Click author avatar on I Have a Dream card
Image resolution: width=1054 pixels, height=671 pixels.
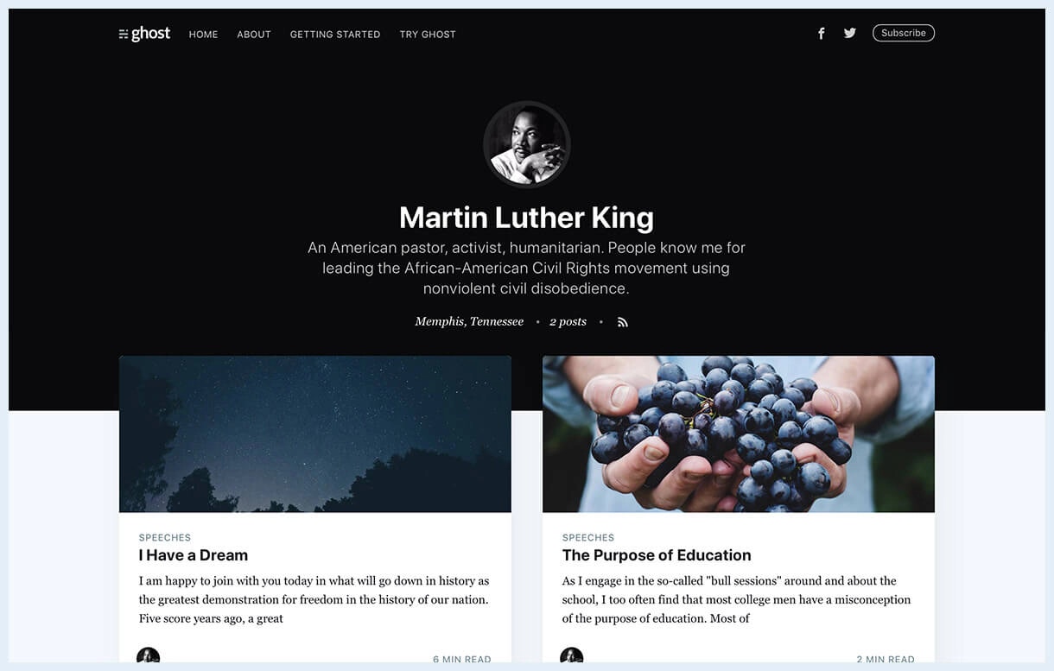[149, 655]
